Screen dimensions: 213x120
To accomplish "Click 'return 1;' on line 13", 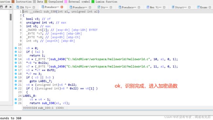I will [37, 56].
